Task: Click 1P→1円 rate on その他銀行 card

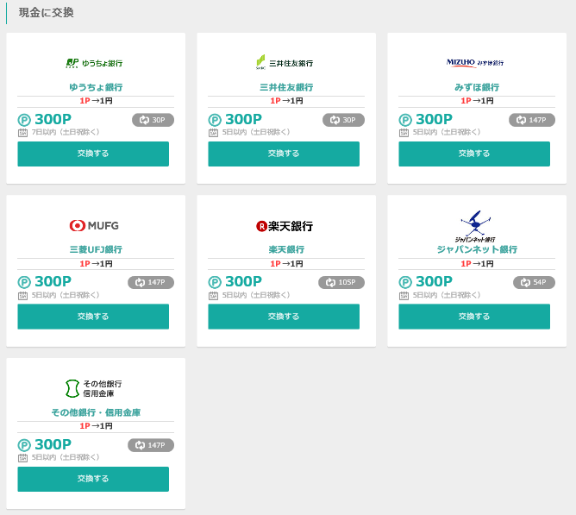Action: click(x=96, y=426)
